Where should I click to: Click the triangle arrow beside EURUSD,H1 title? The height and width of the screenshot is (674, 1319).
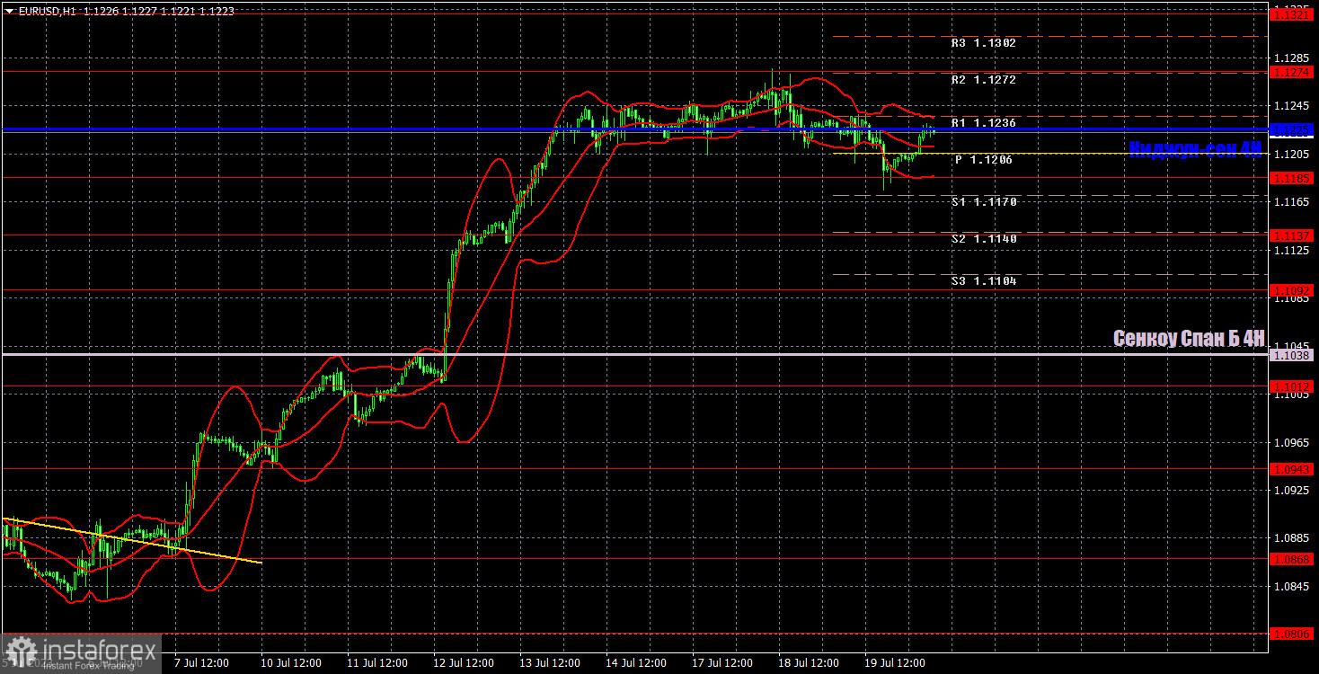(x=9, y=10)
